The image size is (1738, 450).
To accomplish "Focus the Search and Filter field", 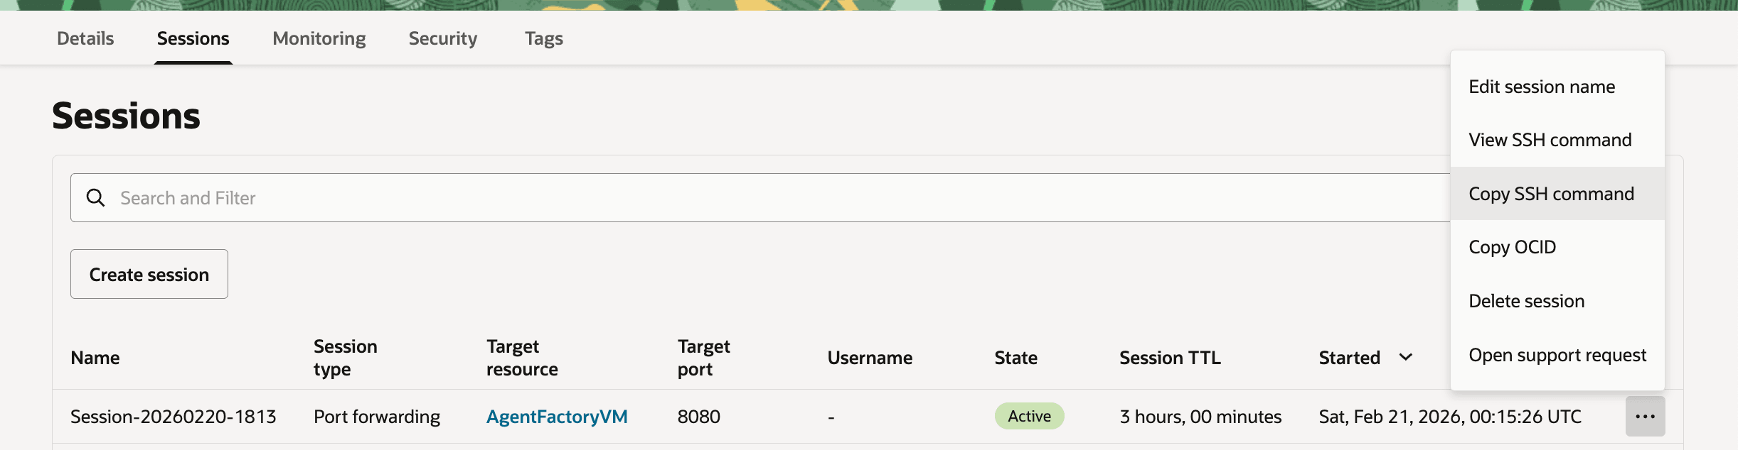I will (x=711, y=198).
